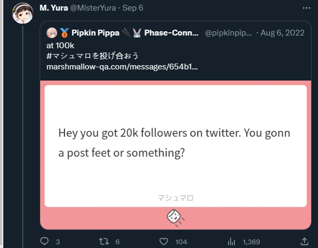
Task: Click the Pipkin Pippa name in quoted tweet
Action: coord(95,33)
